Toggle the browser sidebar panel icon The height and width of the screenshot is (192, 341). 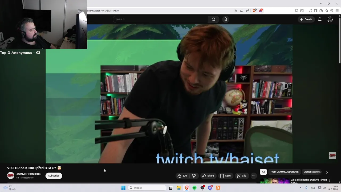(x=316, y=11)
